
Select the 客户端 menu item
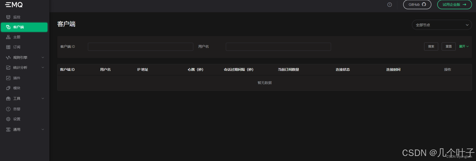pyautogui.click(x=24, y=27)
